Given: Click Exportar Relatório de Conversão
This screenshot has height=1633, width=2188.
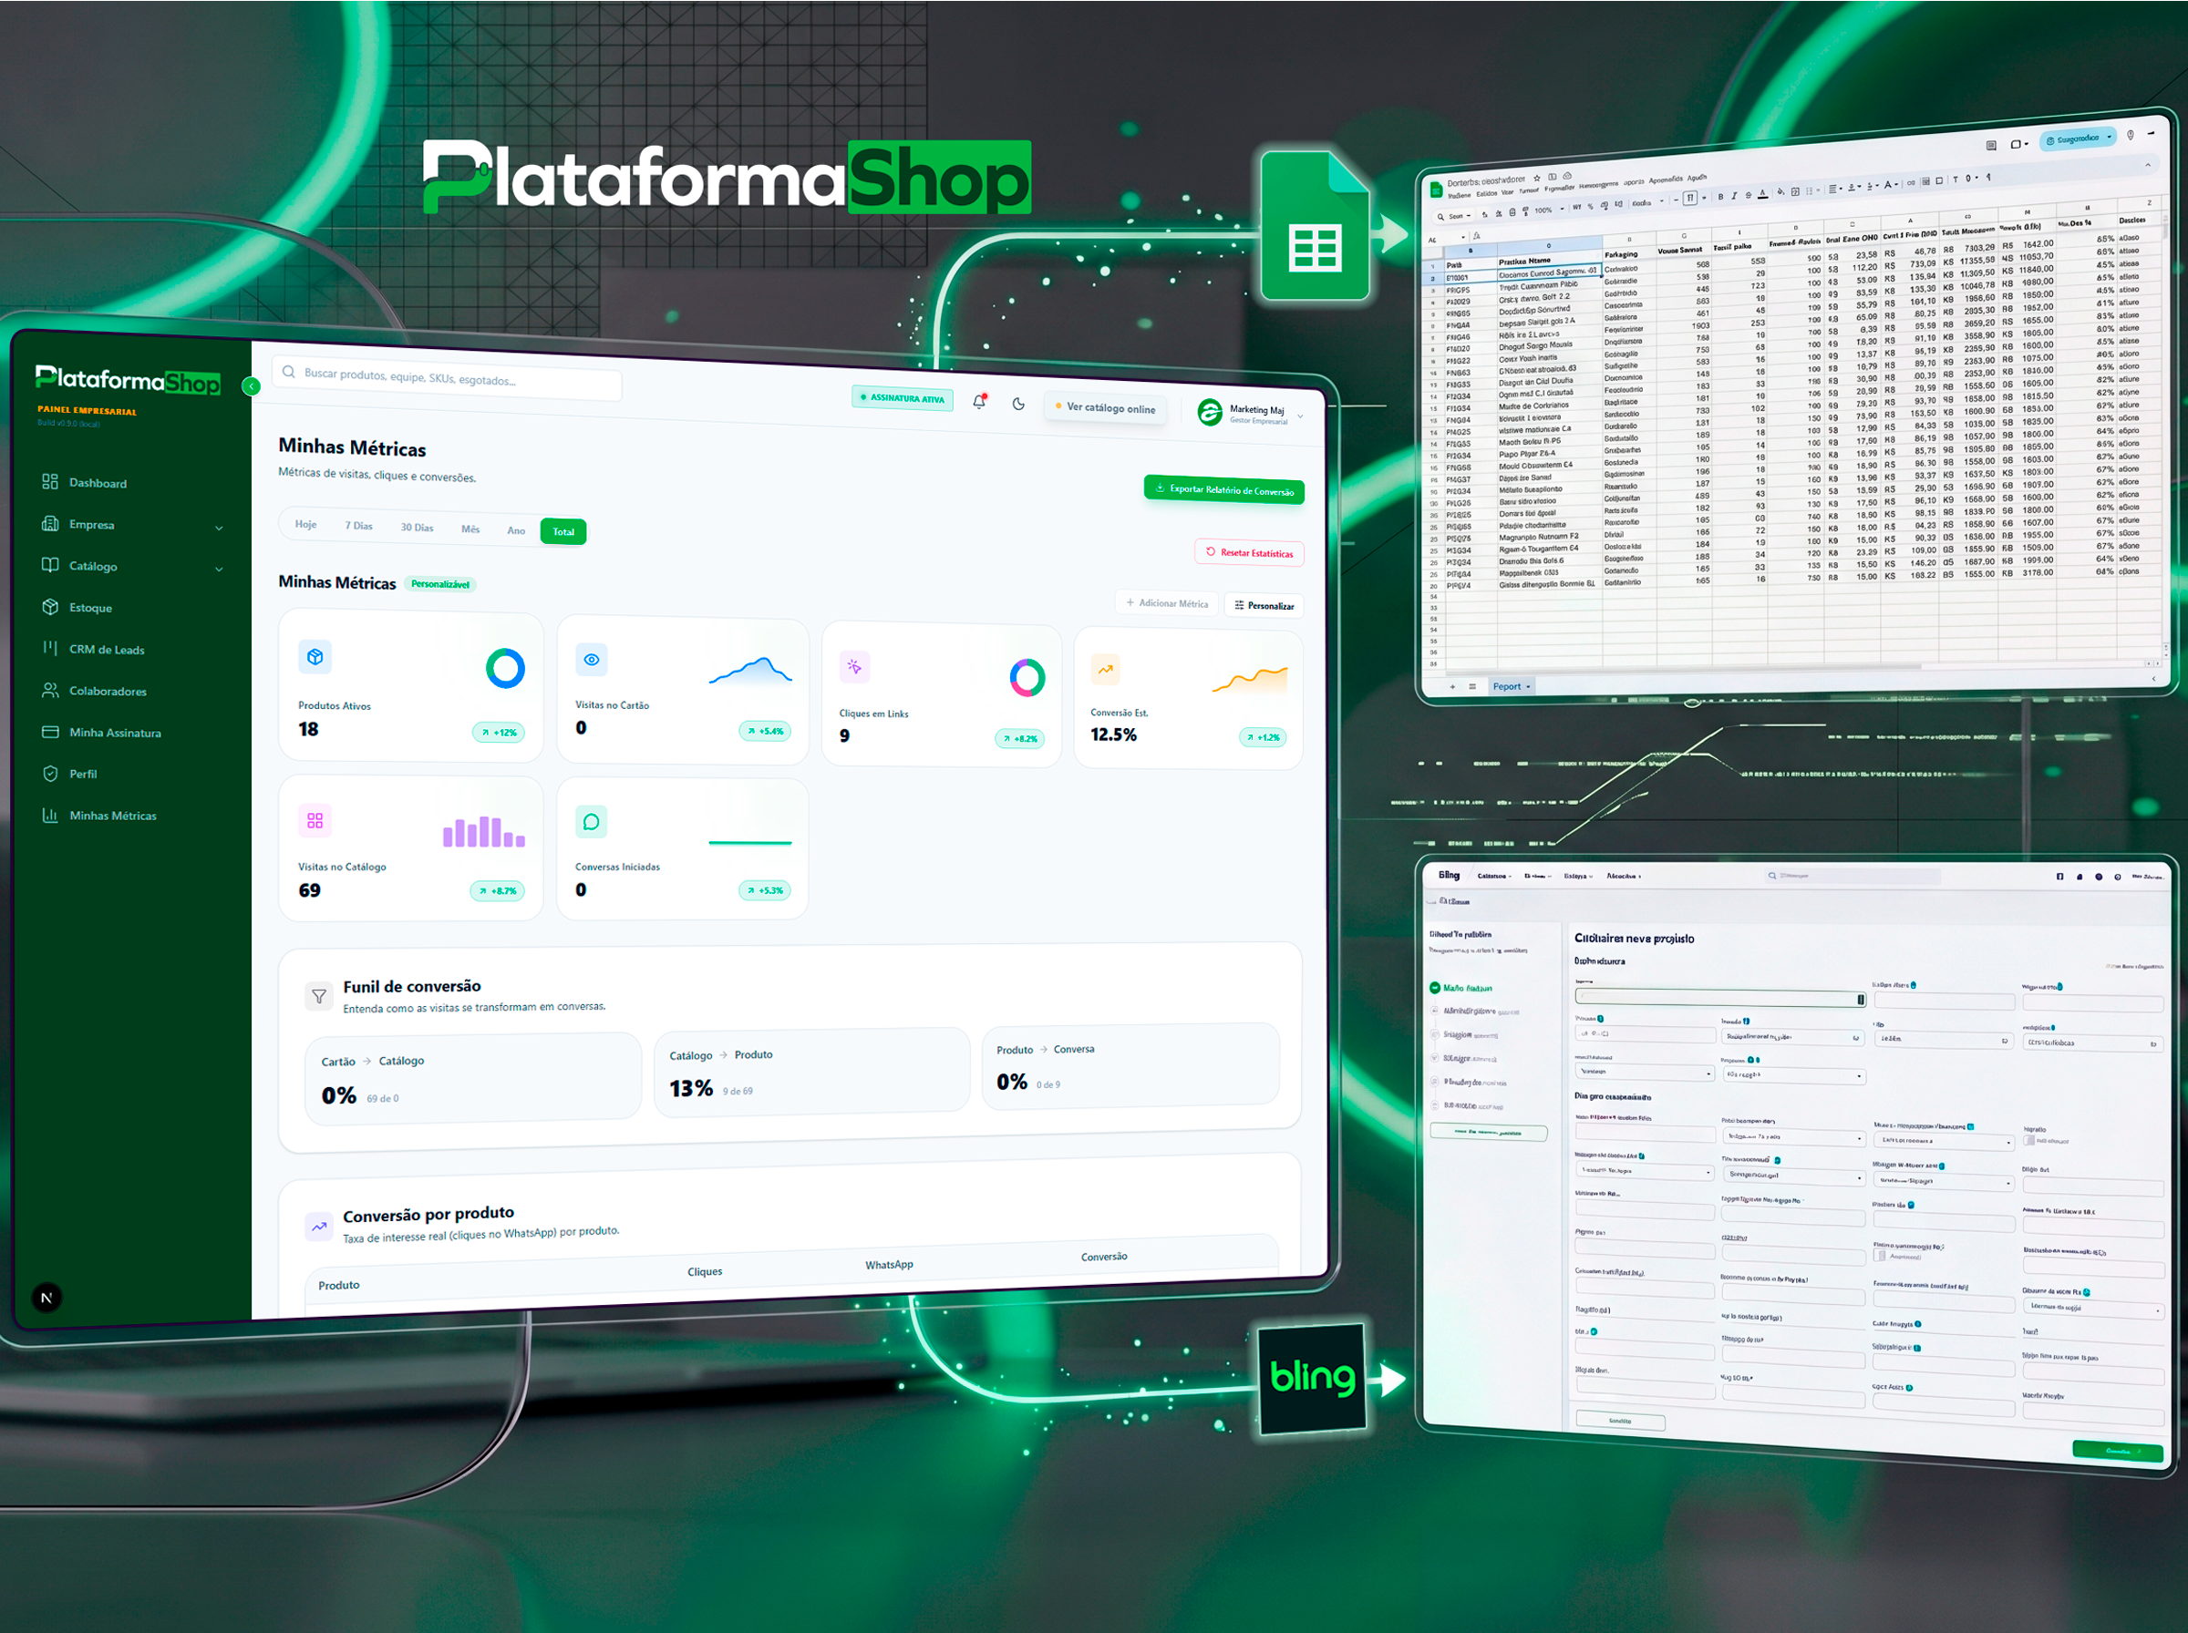Looking at the screenshot, I should pos(1224,490).
